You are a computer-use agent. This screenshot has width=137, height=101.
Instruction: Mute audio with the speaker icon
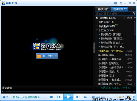tap(93, 97)
